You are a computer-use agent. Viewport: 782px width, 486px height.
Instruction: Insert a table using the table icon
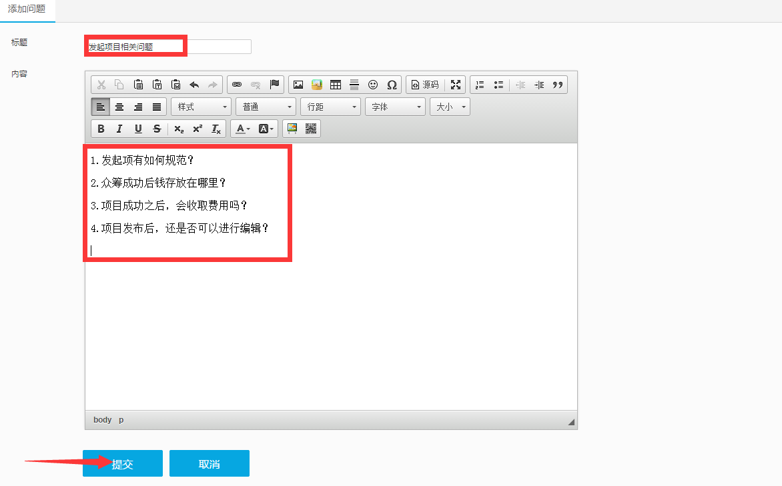pos(336,85)
